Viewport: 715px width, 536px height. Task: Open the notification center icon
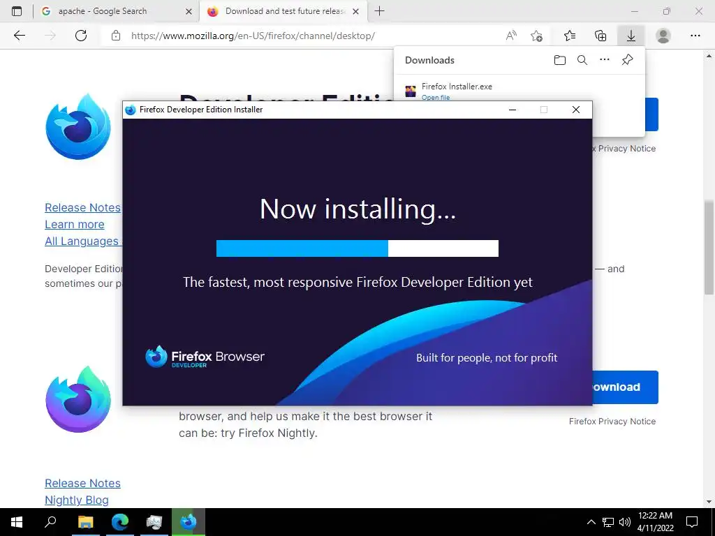click(x=692, y=522)
